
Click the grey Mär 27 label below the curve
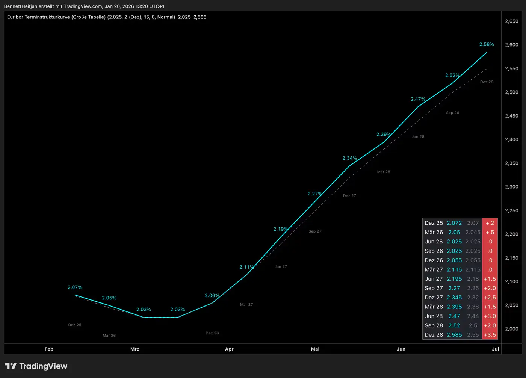[246, 304]
